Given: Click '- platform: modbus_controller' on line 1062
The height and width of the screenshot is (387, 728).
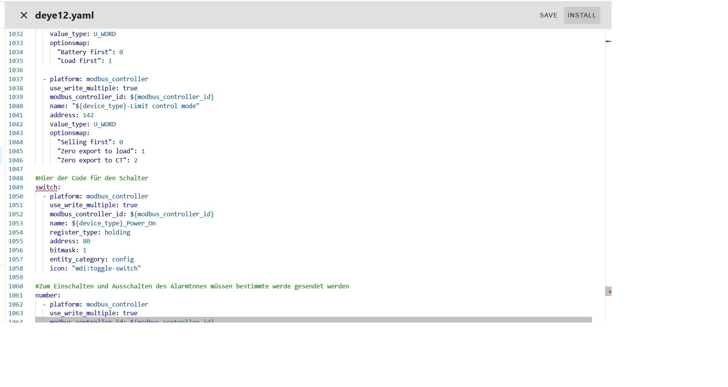Looking at the screenshot, I should (96, 304).
